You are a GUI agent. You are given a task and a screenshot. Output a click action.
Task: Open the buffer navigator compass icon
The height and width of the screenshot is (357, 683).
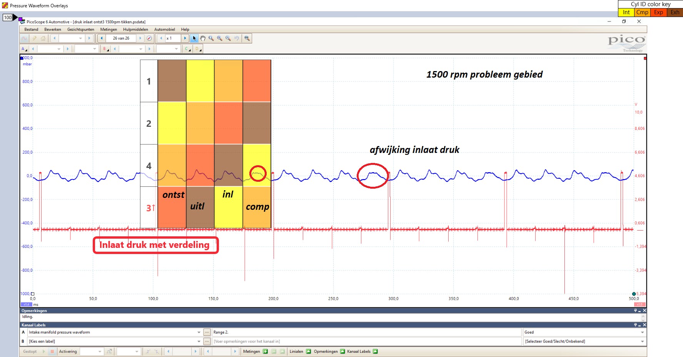pos(149,38)
